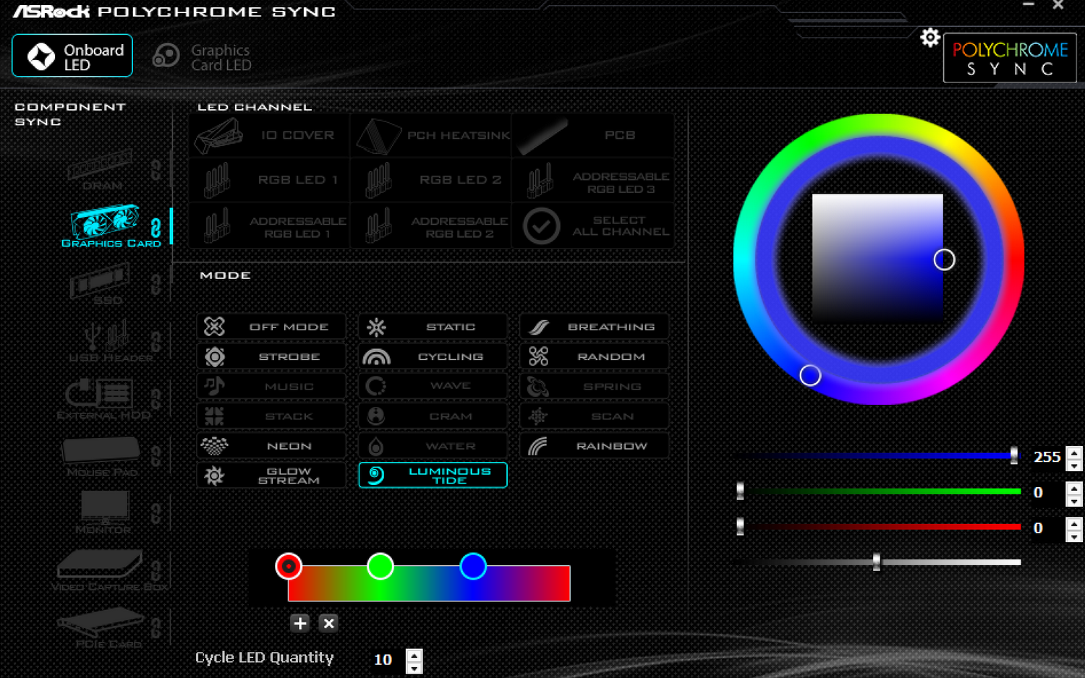Switch to the Graphics Card LED tab
The height and width of the screenshot is (678, 1085).
pyautogui.click(x=204, y=56)
